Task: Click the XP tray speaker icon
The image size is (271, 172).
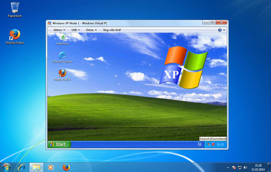Action: (208, 144)
